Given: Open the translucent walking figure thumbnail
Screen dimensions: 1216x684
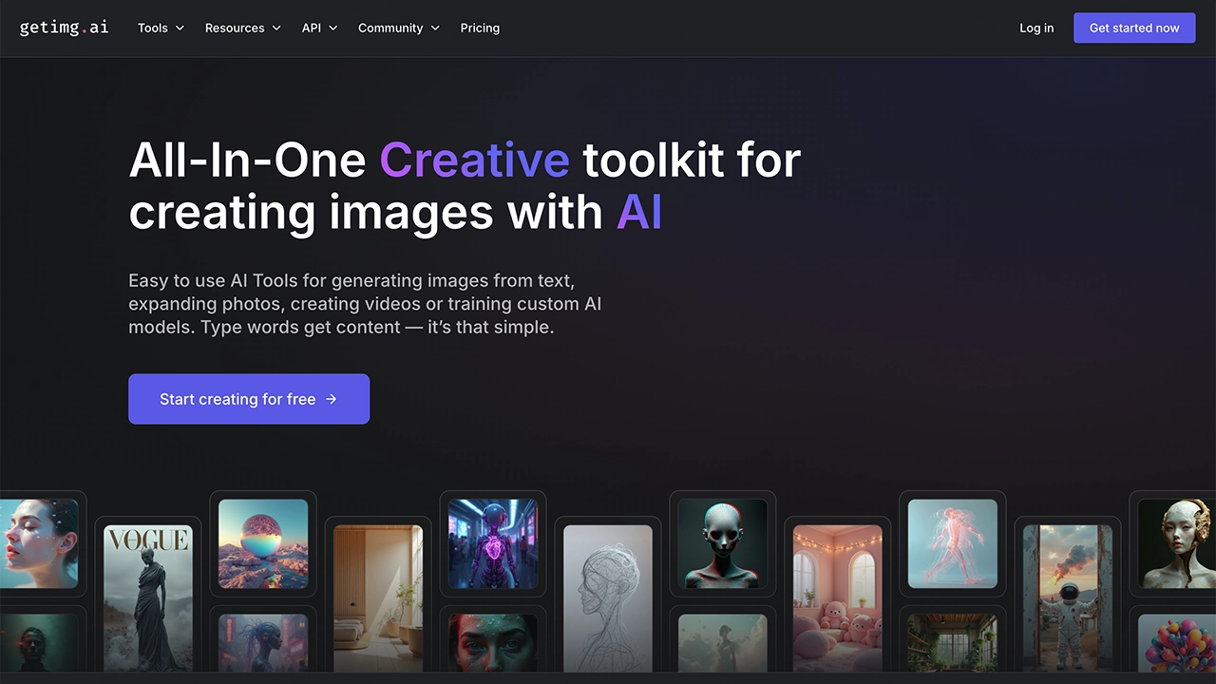Looking at the screenshot, I should [x=953, y=543].
